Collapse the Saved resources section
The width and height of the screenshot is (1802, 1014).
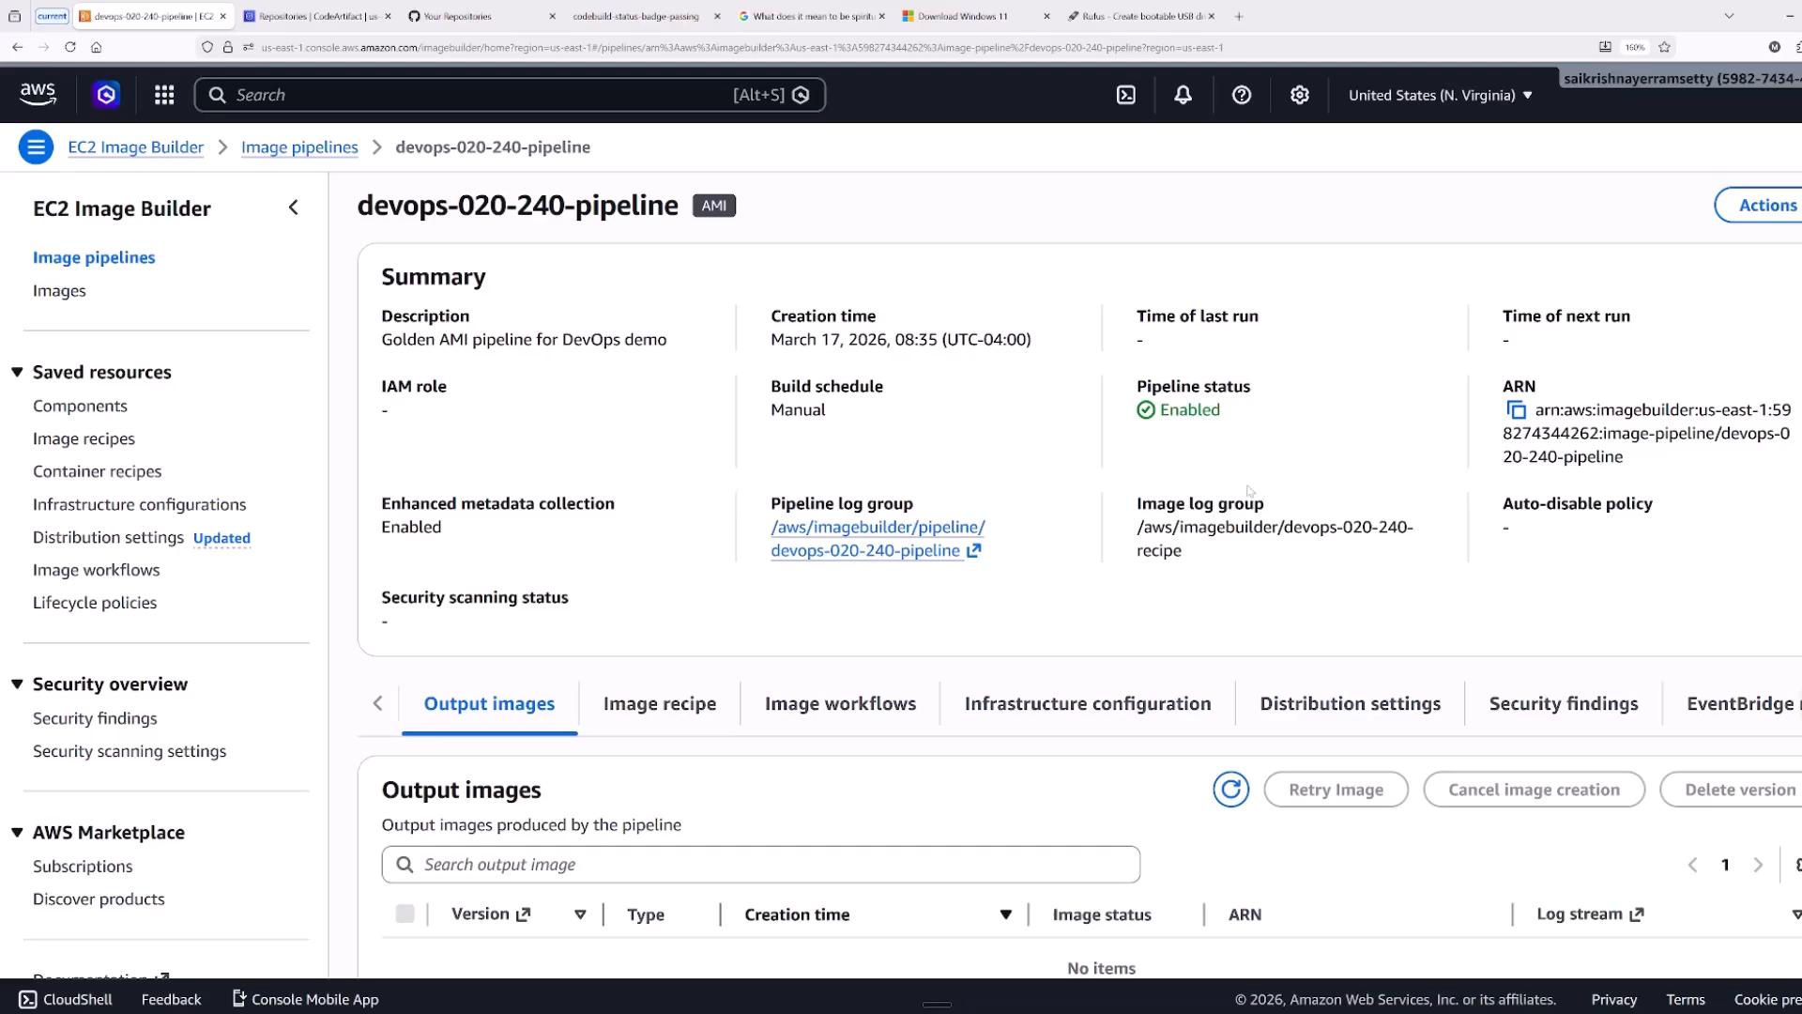click(17, 372)
